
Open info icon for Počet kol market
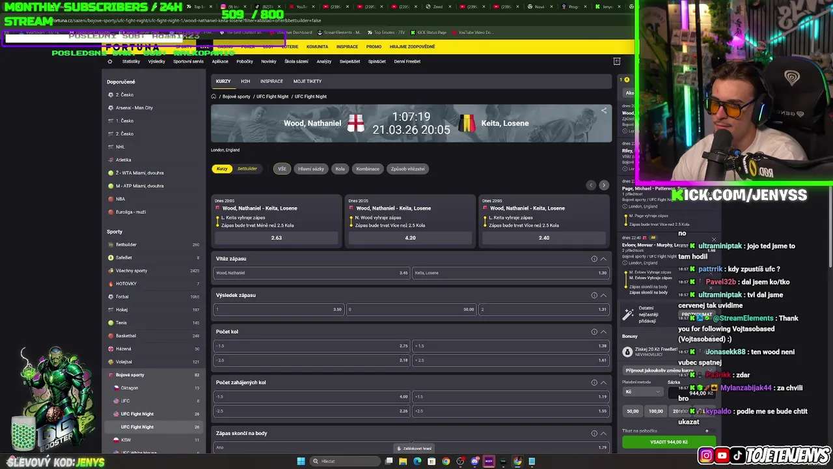pyautogui.click(x=594, y=332)
